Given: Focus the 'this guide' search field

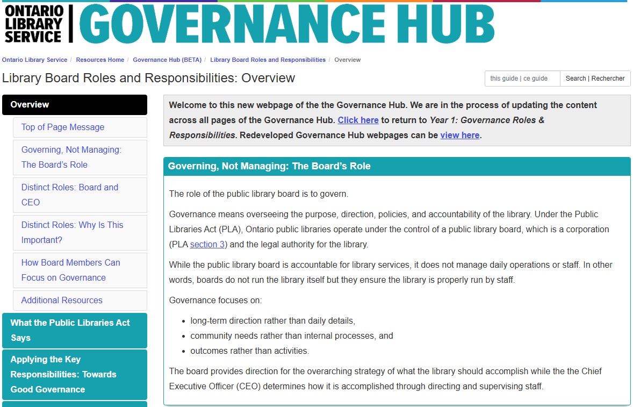Looking at the screenshot, I should tap(522, 78).
